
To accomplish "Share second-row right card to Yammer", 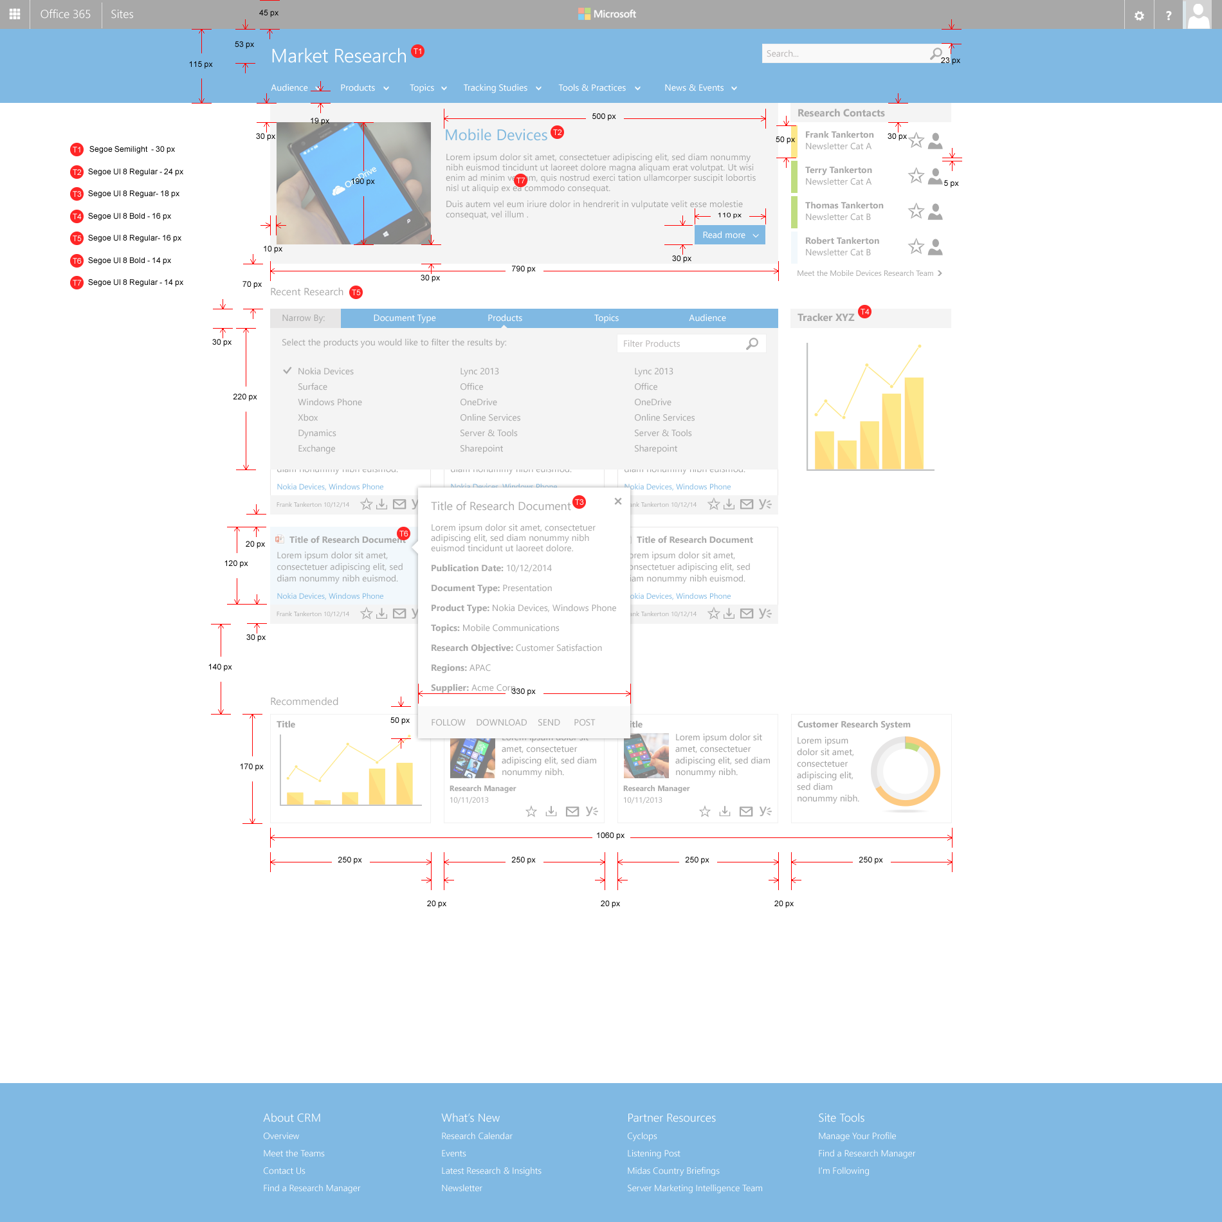I will tap(765, 614).
